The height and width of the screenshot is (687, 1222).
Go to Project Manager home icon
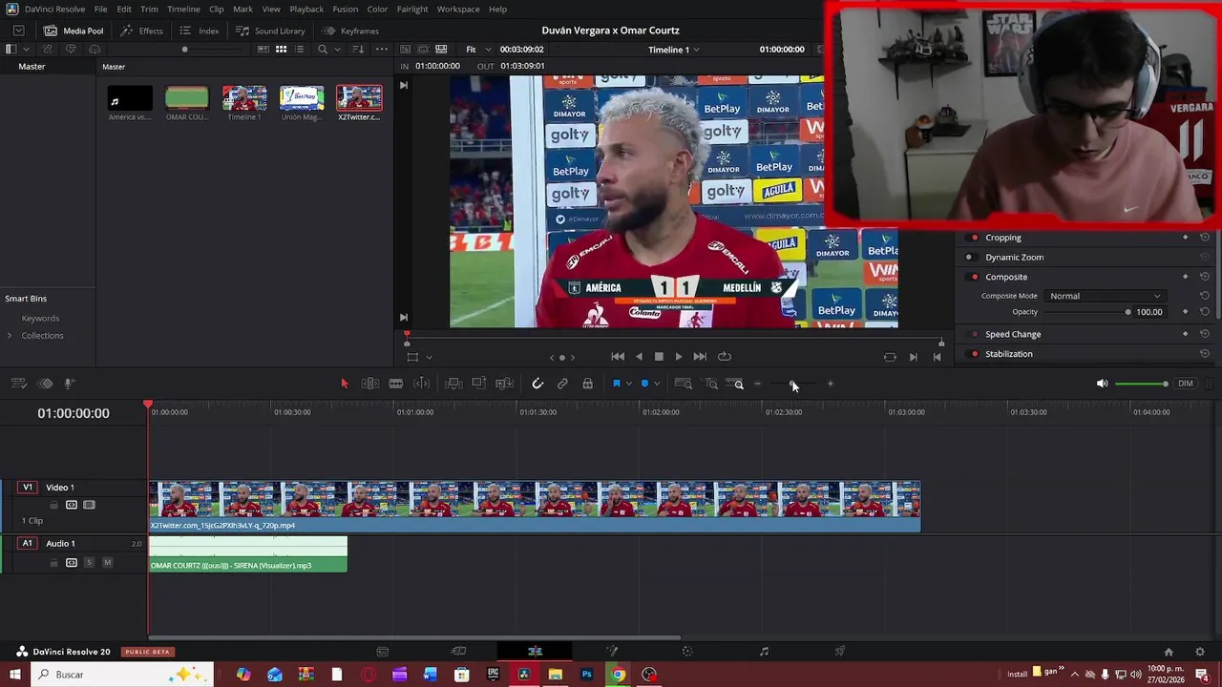click(x=1169, y=652)
